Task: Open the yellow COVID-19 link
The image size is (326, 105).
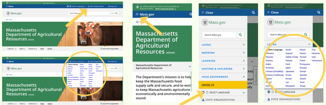Action: [x=208, y=85]
